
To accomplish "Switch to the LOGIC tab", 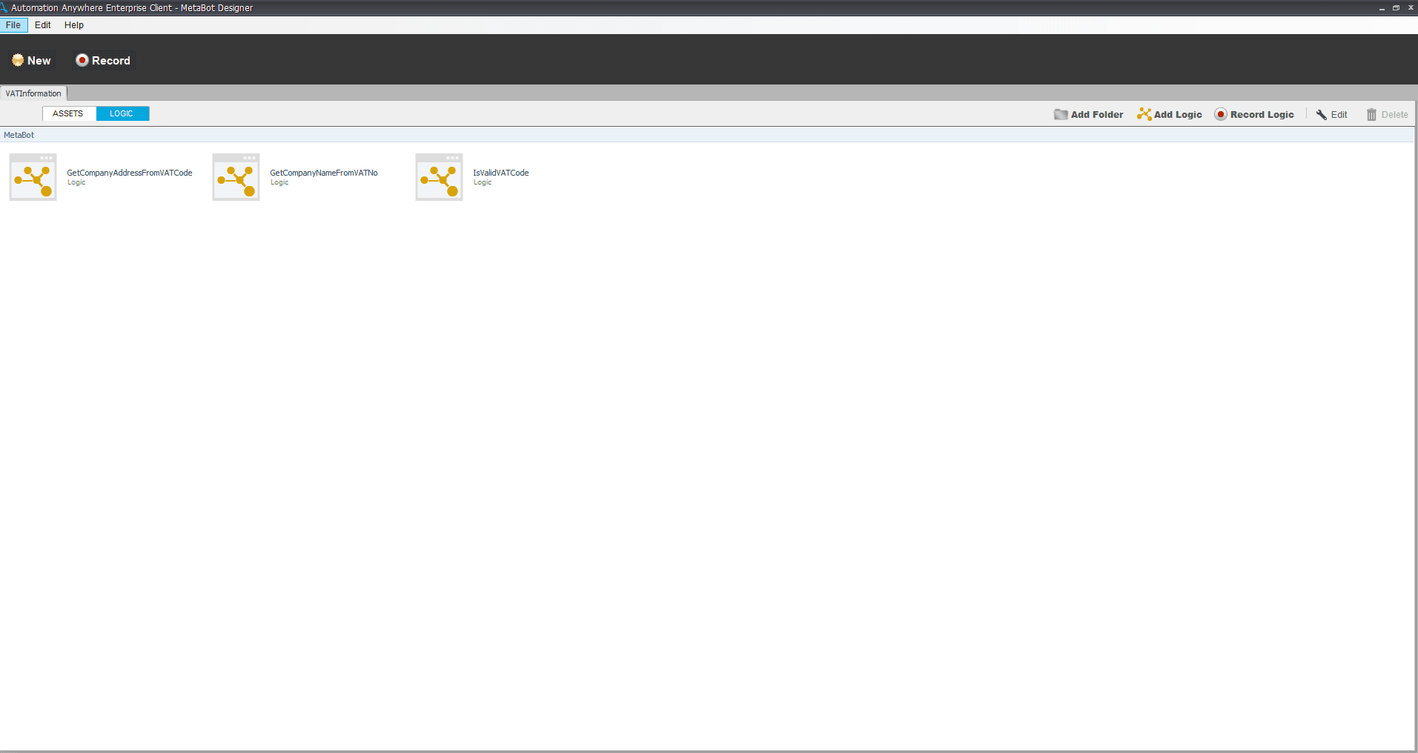I will coord(122,113).
